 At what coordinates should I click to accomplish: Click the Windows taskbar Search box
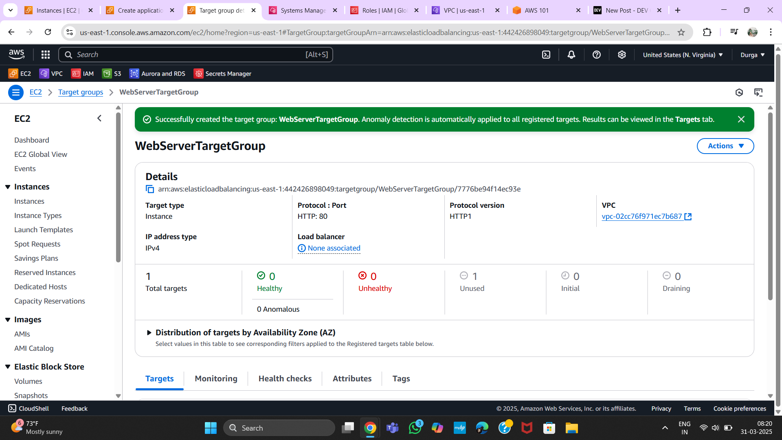pyautogui.click(x=279, y=428)
